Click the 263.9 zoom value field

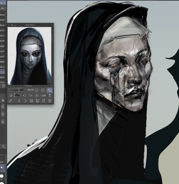click(31, 90)
